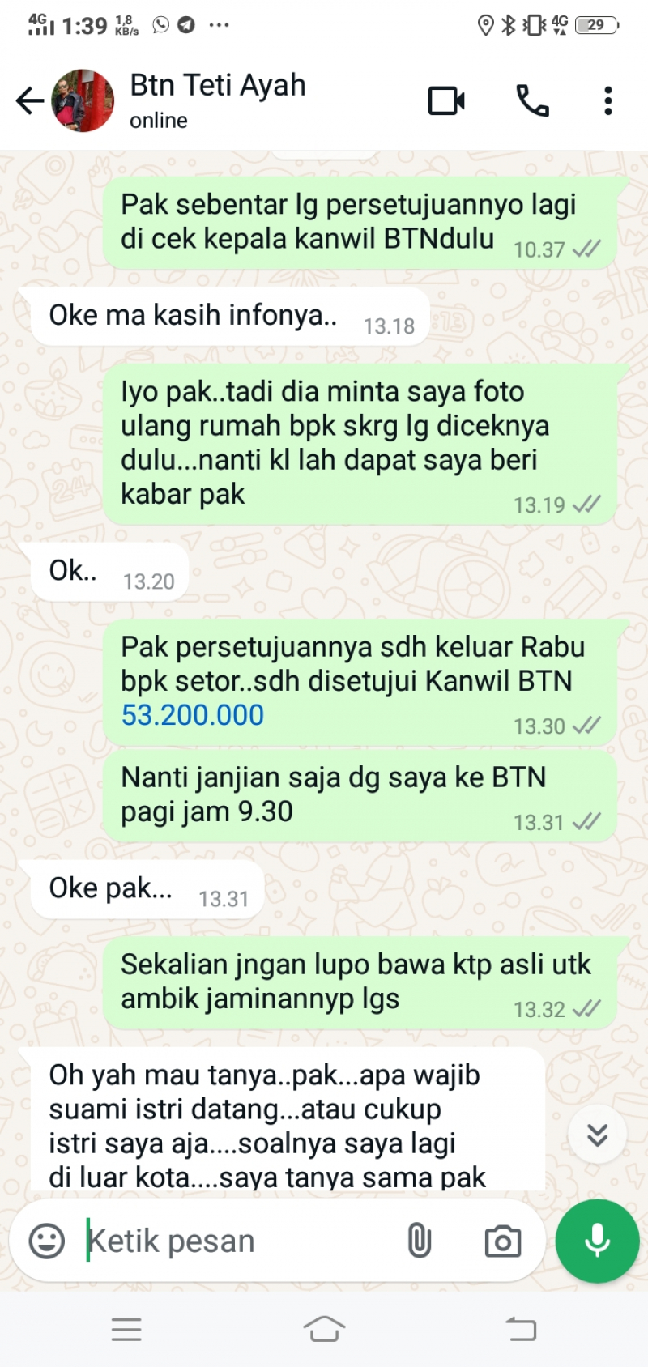Screen dimensions: 648x1367
Task: Tap the paperclip attach icon
Action: [x=419, y=1241]
